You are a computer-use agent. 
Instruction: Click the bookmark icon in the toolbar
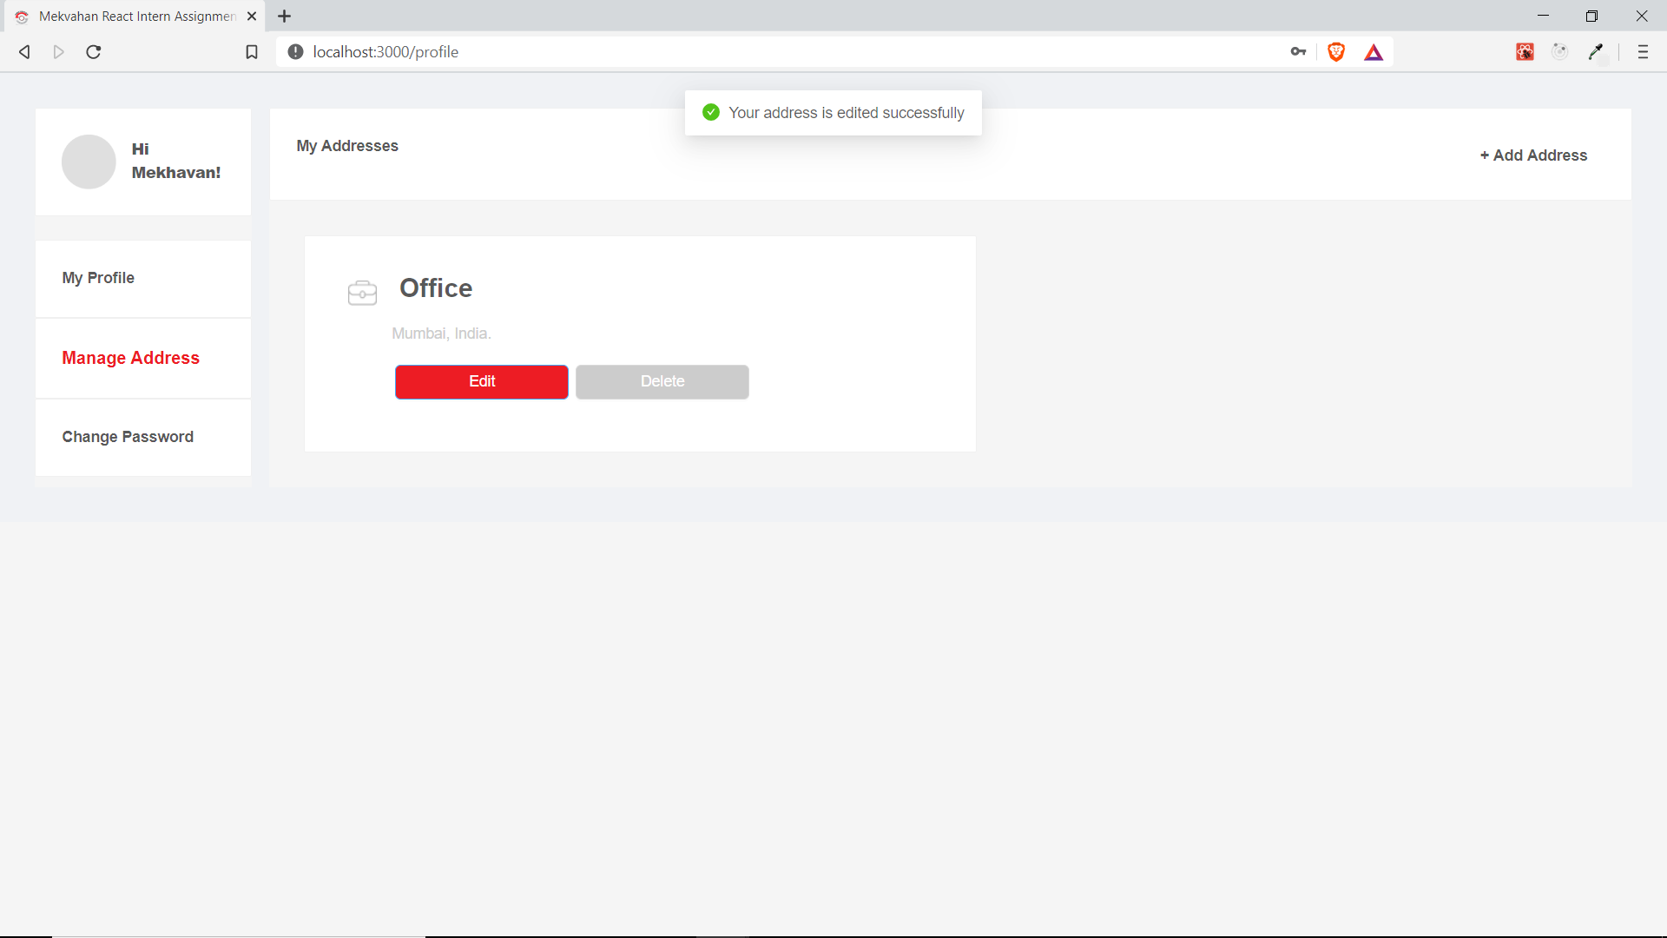tap(252, 52)
